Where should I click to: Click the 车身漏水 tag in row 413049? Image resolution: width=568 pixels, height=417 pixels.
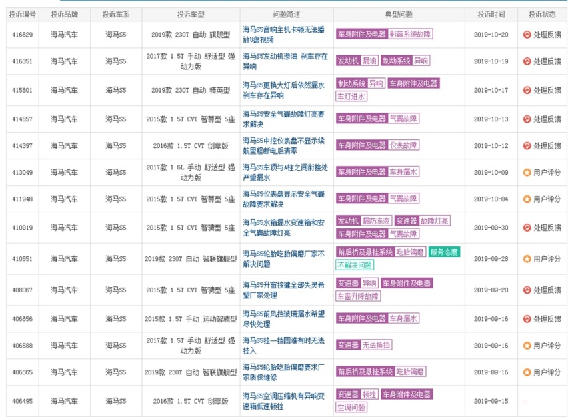(403, 172)
